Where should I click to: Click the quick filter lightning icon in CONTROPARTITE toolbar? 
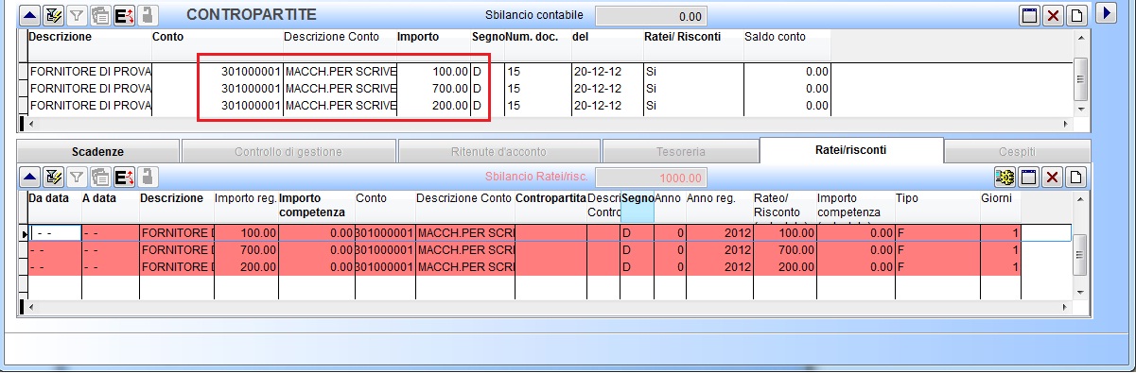[53, 15]
